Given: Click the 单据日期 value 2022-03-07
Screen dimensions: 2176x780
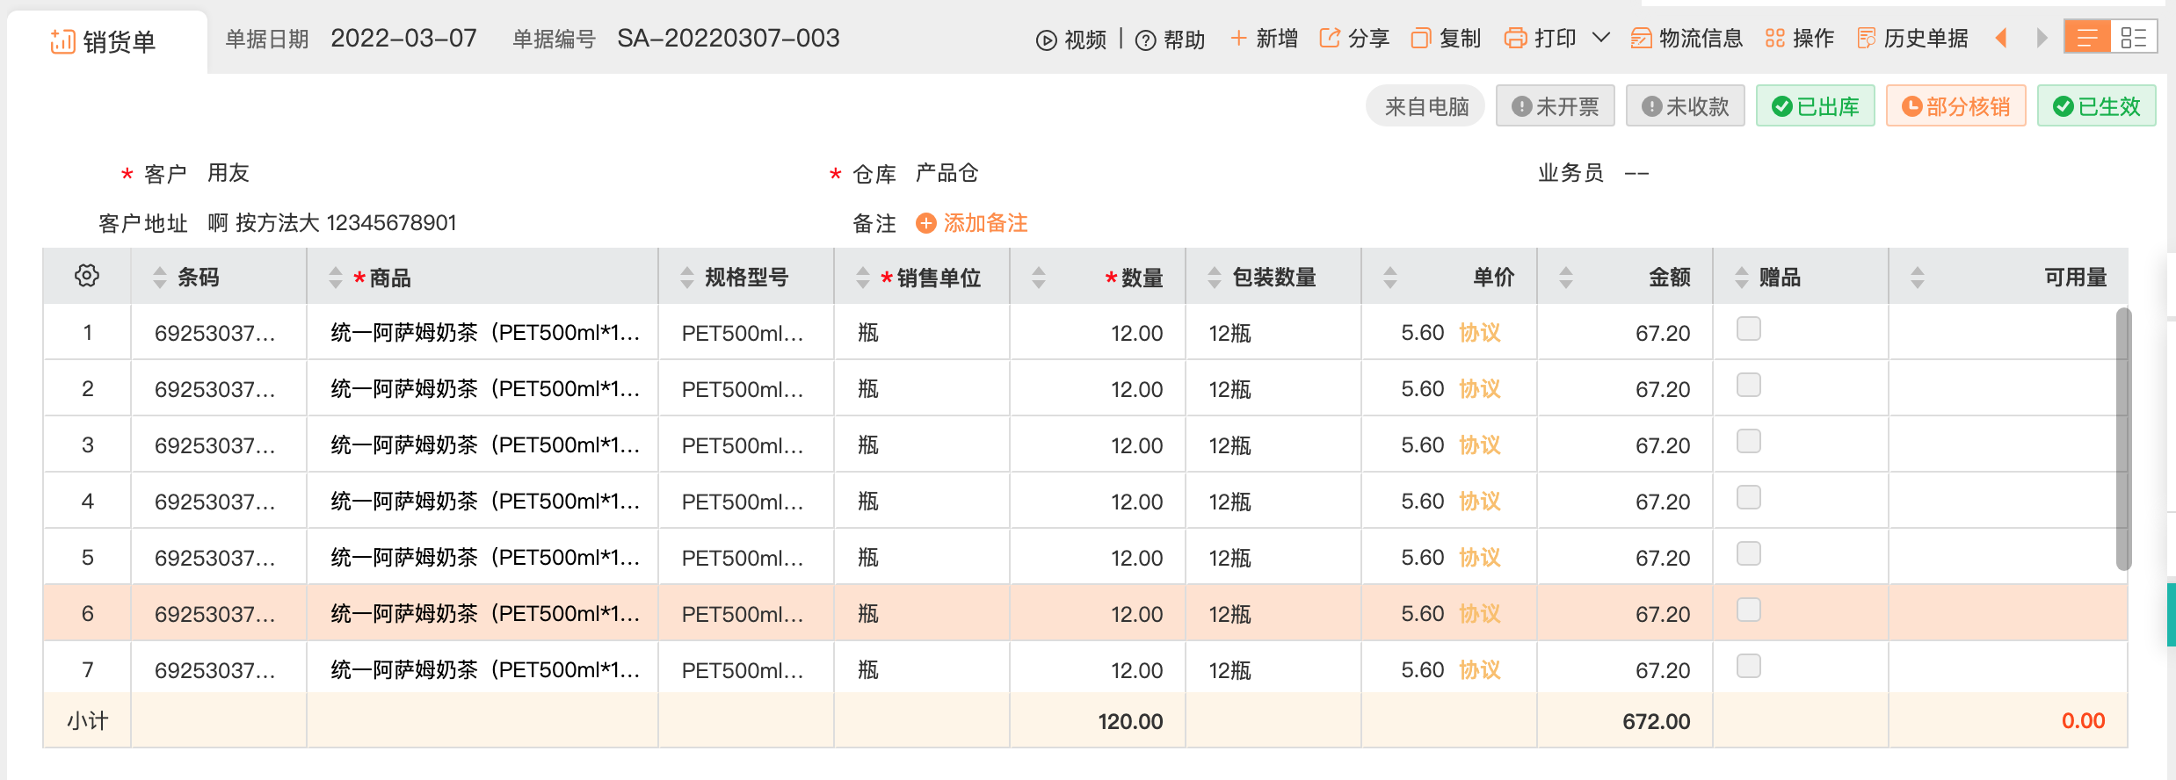Looking at the screenshot, I should (403, 38).
